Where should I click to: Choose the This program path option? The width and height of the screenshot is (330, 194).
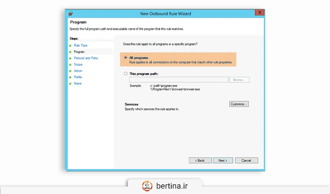coord(126,73)
